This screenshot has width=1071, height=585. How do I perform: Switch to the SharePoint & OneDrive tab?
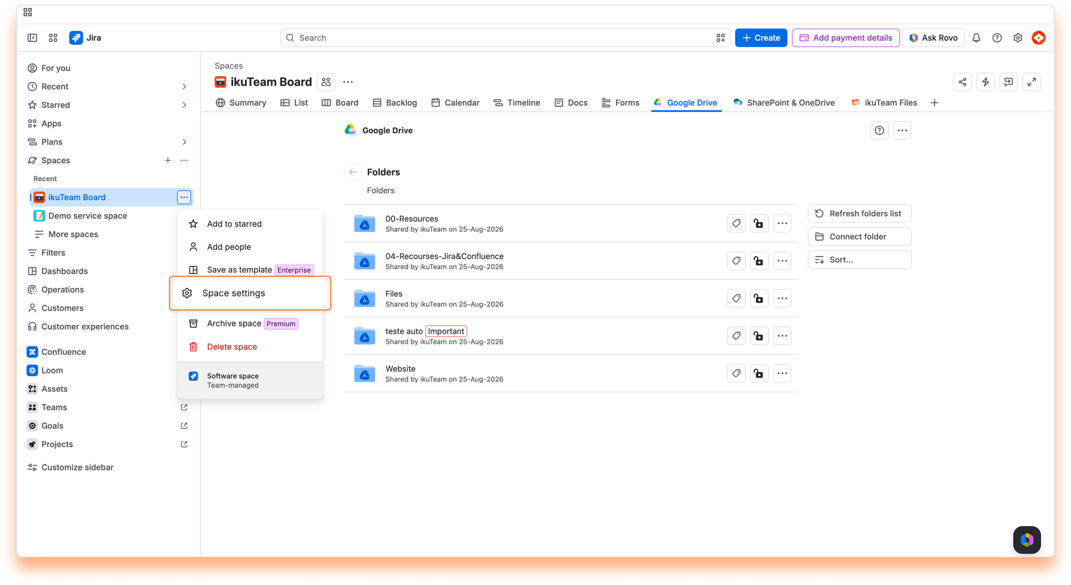point(784,103)
